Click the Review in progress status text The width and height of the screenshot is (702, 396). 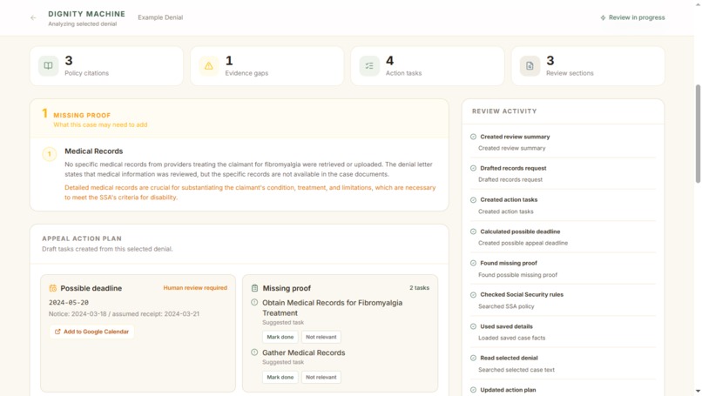[637, 17]
